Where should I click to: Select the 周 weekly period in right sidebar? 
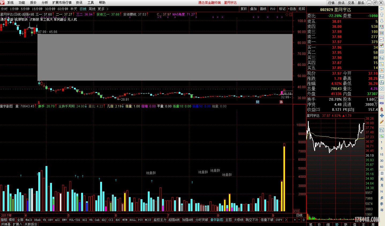tap(382, 179)
